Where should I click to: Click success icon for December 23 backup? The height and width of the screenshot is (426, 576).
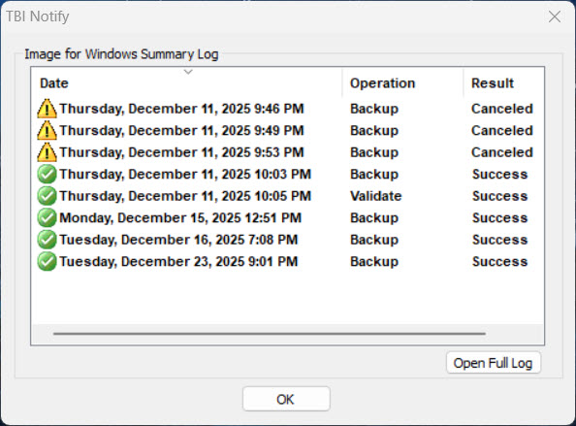click(x=47, y=261)
